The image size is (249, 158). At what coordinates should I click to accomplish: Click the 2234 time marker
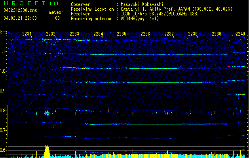point(98,34)
